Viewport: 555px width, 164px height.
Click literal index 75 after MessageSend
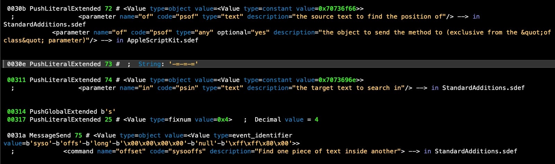click(78, 135)
